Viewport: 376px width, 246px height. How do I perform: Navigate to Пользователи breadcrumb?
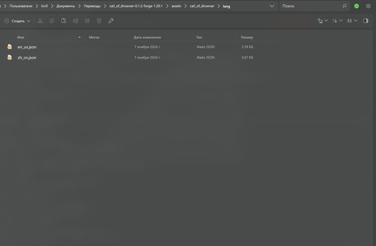[x=21, y=6]
